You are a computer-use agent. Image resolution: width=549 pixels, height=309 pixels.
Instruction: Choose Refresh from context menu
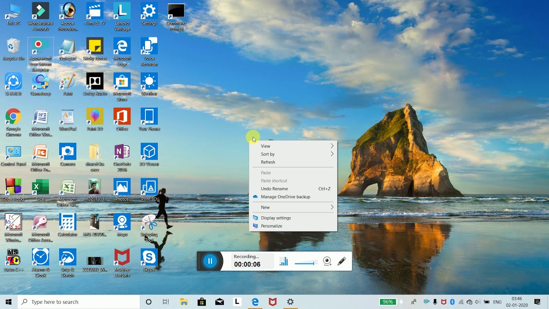(268, 162)
